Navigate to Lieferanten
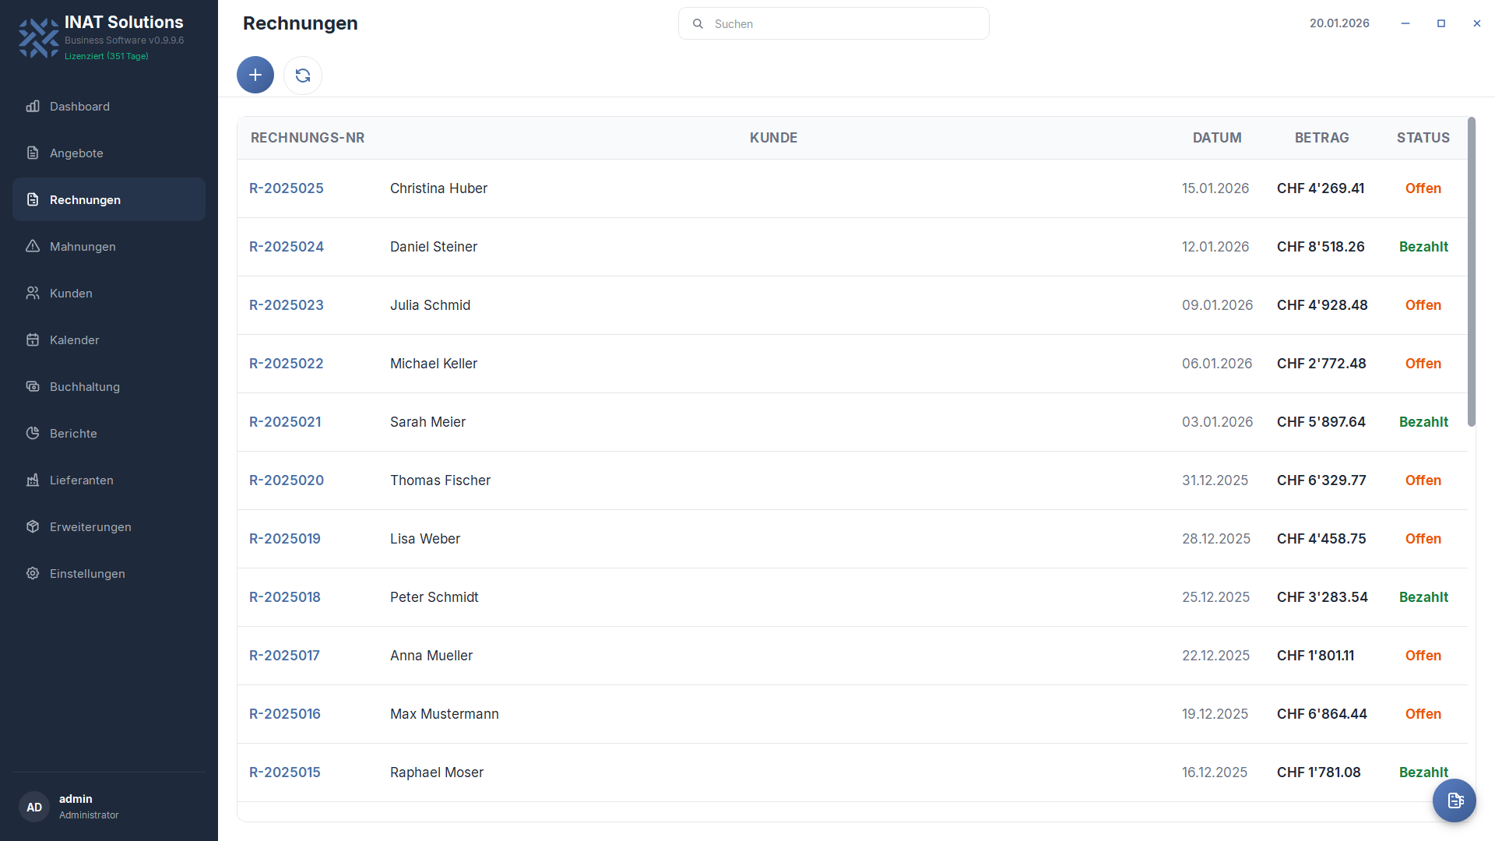Screen dimensions: 1495x841 click(81, 480)
